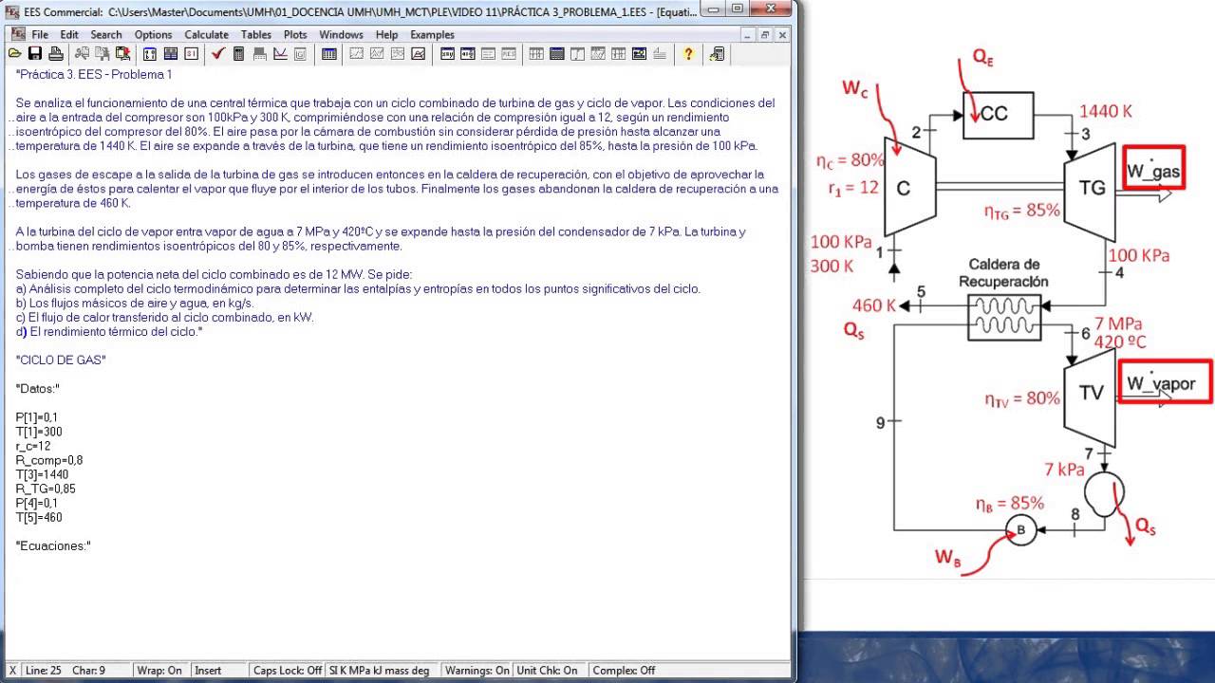Click the EES icon beside the File menu
1215x683 pixels.
click(x=14, y=34)
